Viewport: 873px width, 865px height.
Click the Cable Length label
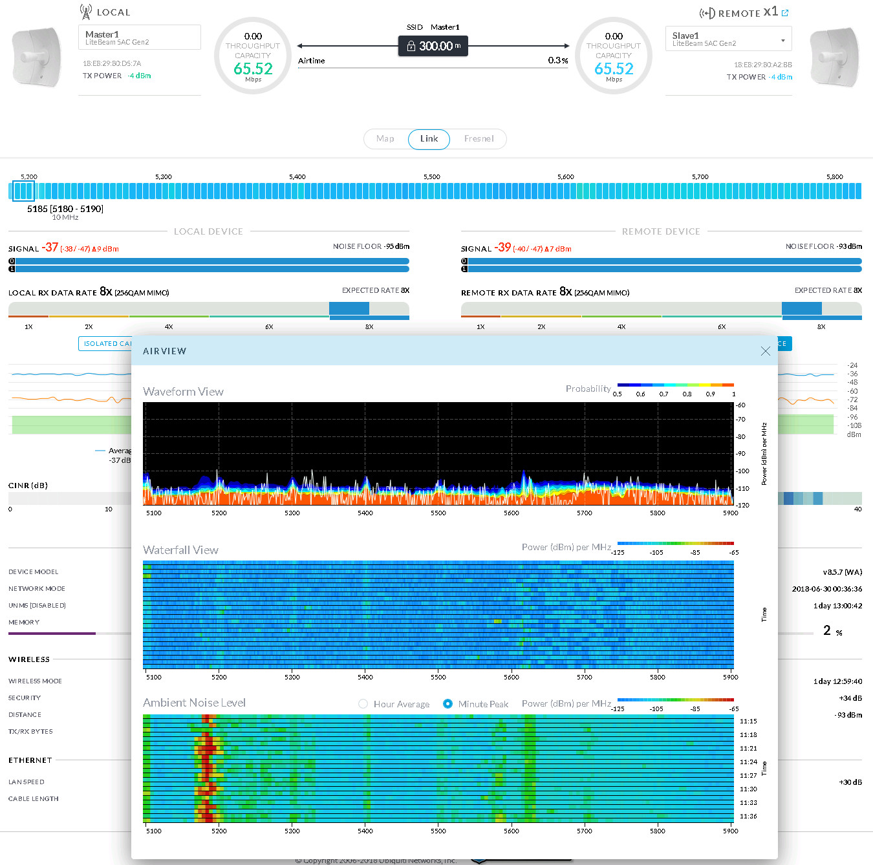(34, 799)
